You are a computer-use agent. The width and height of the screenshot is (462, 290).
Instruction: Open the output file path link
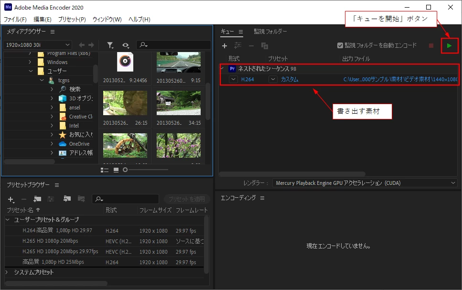400,79
